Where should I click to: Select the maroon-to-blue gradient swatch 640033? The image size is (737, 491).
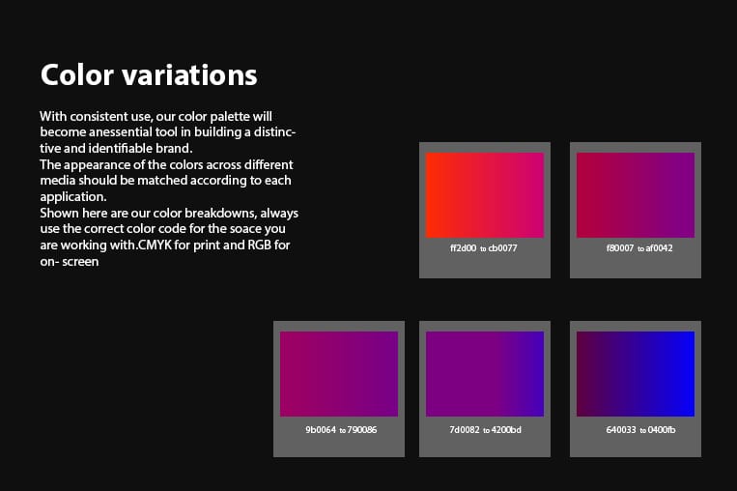[x=635, y=373]
